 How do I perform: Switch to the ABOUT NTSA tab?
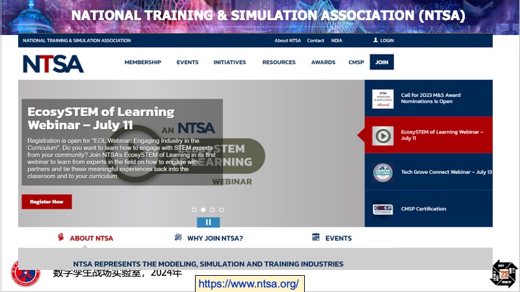point(91,238)
